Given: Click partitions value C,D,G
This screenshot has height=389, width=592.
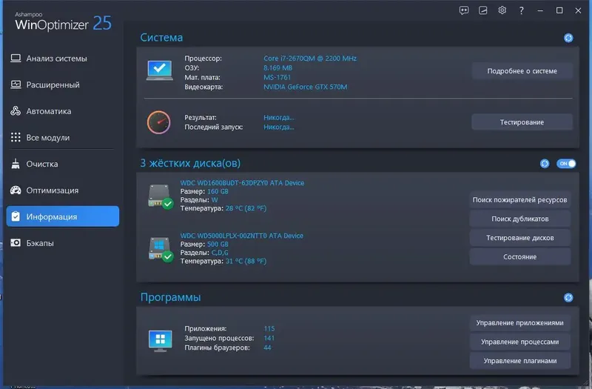Looking at the screenshot, I should (x=219, y=253).
